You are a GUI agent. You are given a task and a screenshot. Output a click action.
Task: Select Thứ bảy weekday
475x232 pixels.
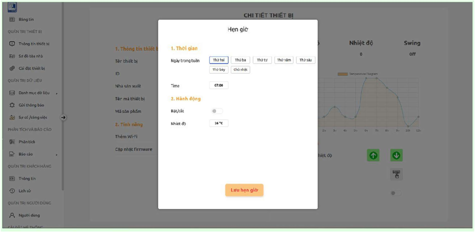(219, 70)
